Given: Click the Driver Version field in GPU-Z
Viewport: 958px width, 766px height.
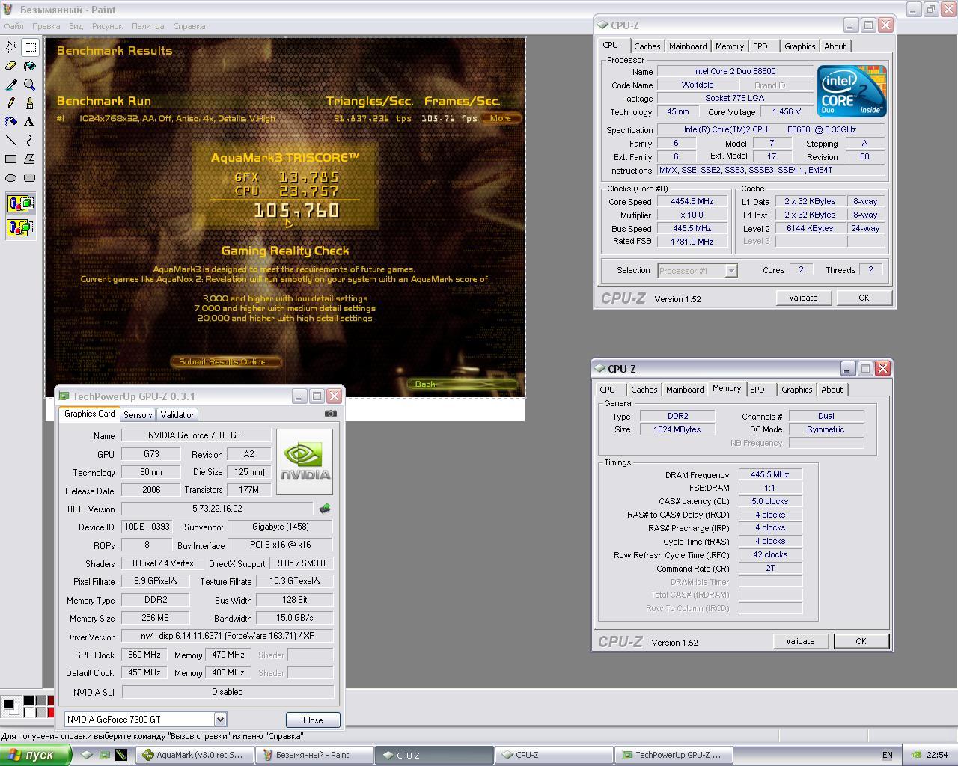Looking at the screenshot, I should 227,637.
